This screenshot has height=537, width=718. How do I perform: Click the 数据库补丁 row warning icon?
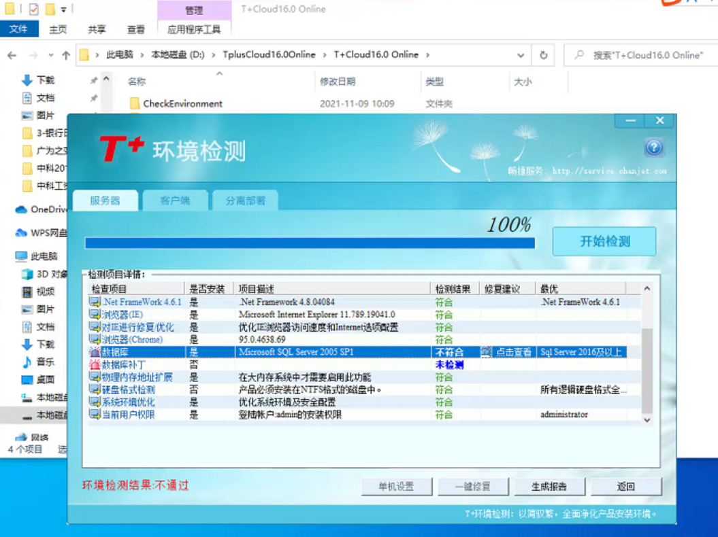95,364
